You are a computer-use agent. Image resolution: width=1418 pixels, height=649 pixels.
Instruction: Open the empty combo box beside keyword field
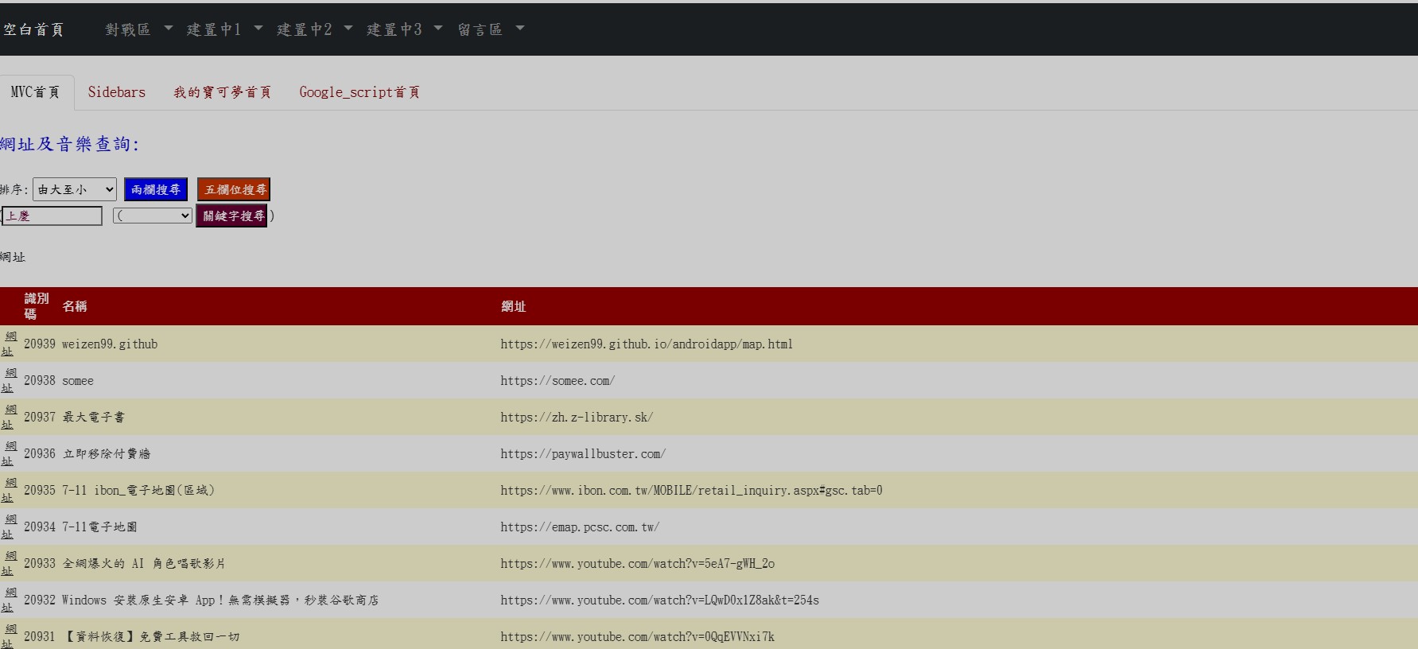click(x=153, y=216)
